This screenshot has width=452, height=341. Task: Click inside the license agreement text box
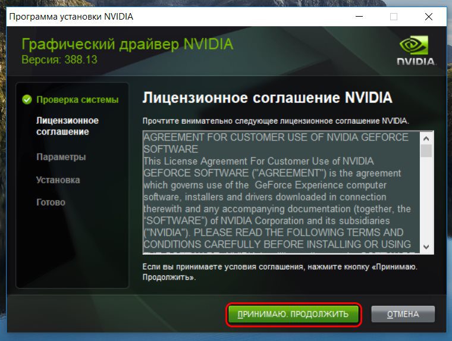pos(282,192)
